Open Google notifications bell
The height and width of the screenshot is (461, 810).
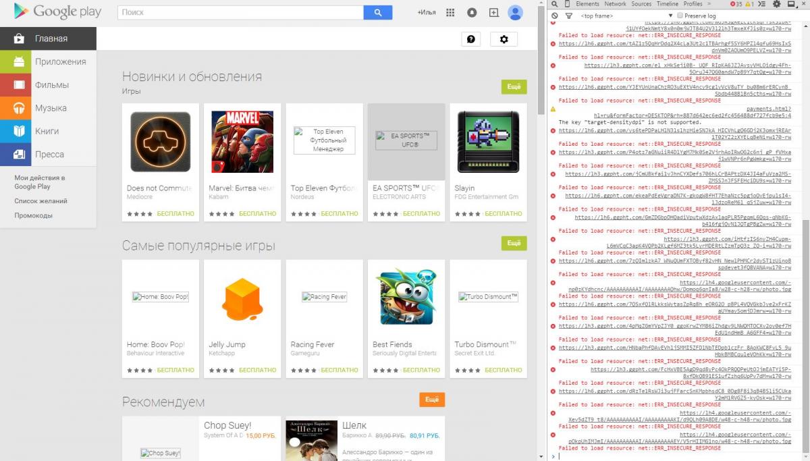coord(472,12)
